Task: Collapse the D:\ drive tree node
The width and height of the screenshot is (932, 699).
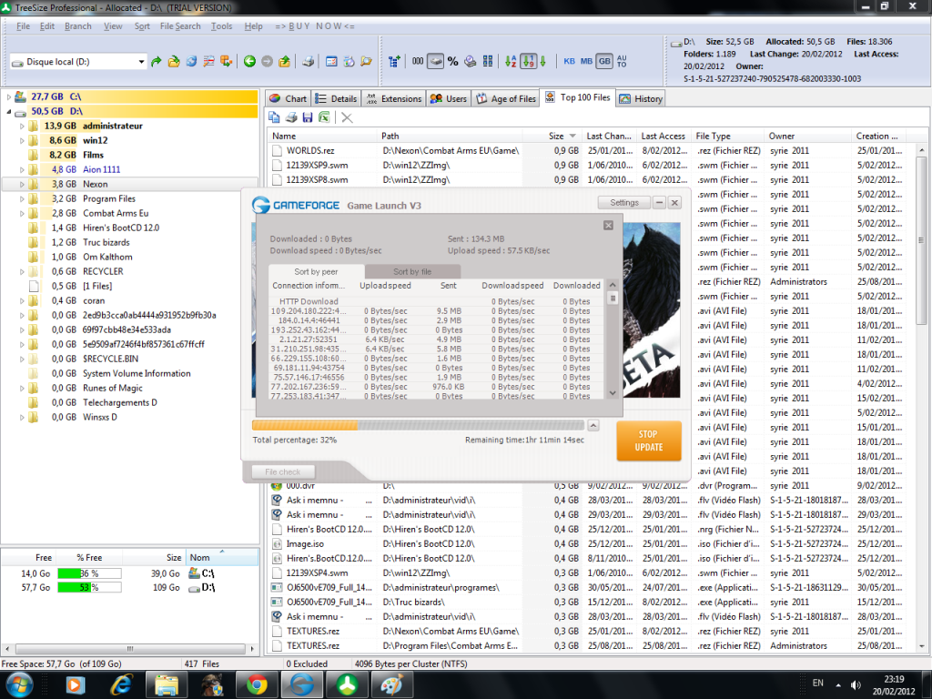Action: coord(10,111)
